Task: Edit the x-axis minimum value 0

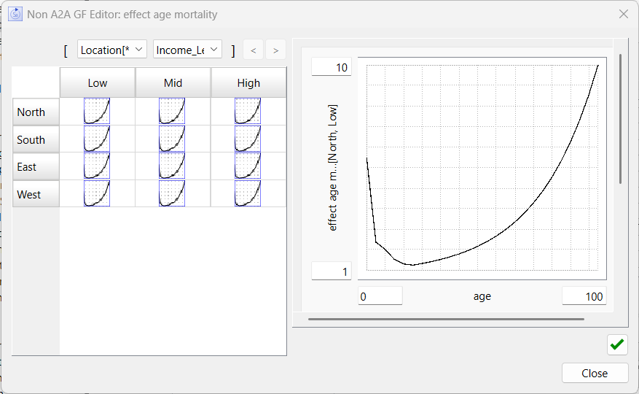Action: tap(380, 295)
